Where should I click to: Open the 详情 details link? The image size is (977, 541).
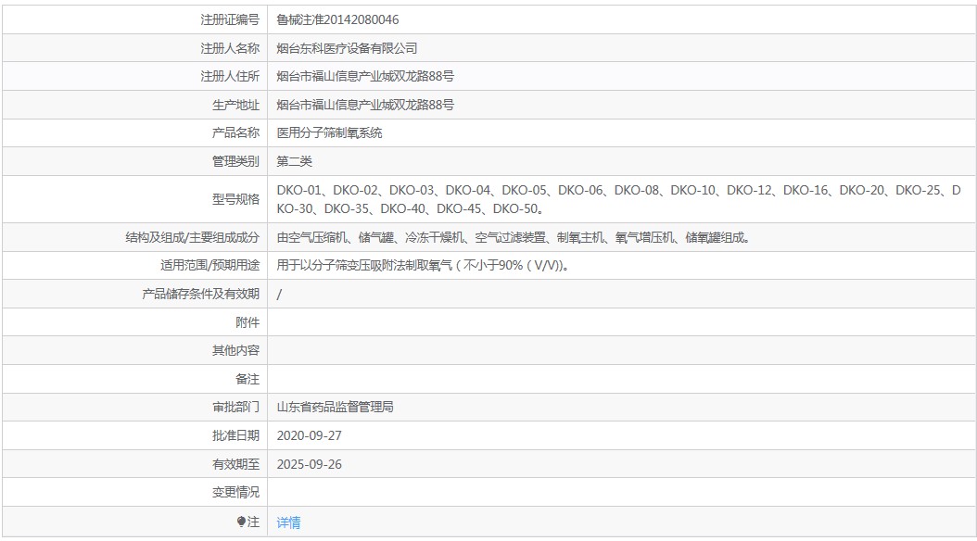tap(288, 522)
